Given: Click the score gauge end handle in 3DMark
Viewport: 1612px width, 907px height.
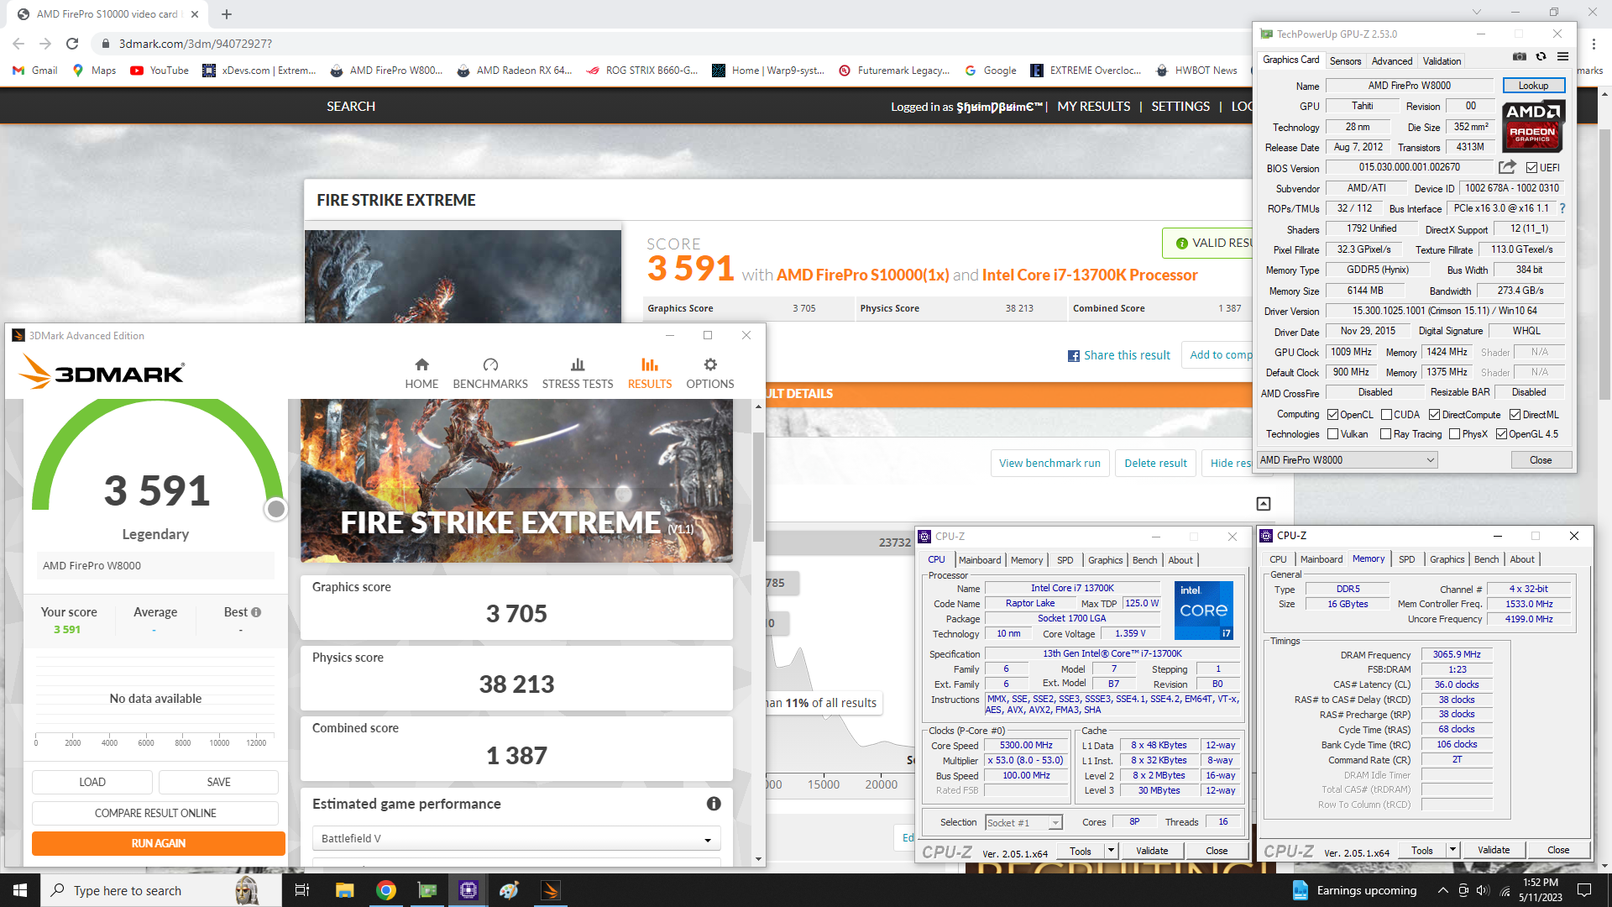Looking at the screenshot, I should click(x=275, y=509).
